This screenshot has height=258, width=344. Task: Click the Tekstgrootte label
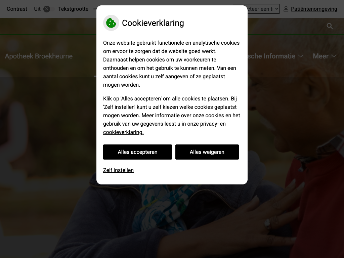tap(73, 9)
